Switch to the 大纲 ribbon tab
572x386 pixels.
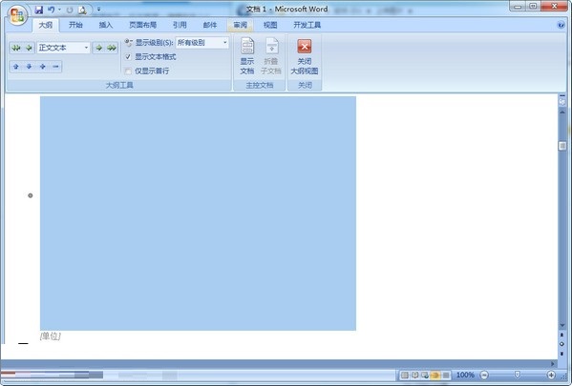pos(46,25)
